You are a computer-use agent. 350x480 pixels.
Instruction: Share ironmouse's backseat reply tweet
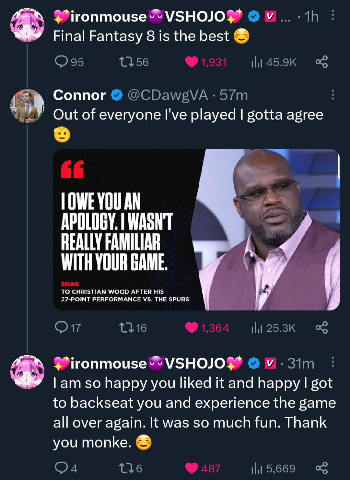coord(321,468)
